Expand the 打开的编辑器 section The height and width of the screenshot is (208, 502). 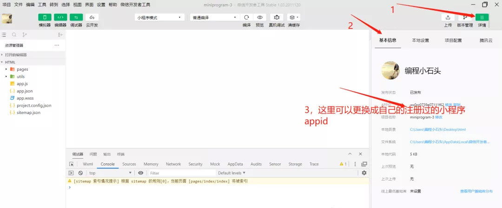click(x=33, y=55)
